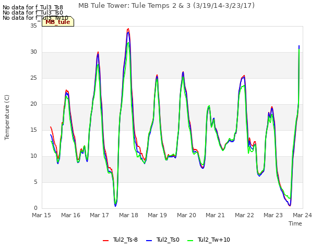Click the Mar 23 x-axis tick label

tap(273, 215)
